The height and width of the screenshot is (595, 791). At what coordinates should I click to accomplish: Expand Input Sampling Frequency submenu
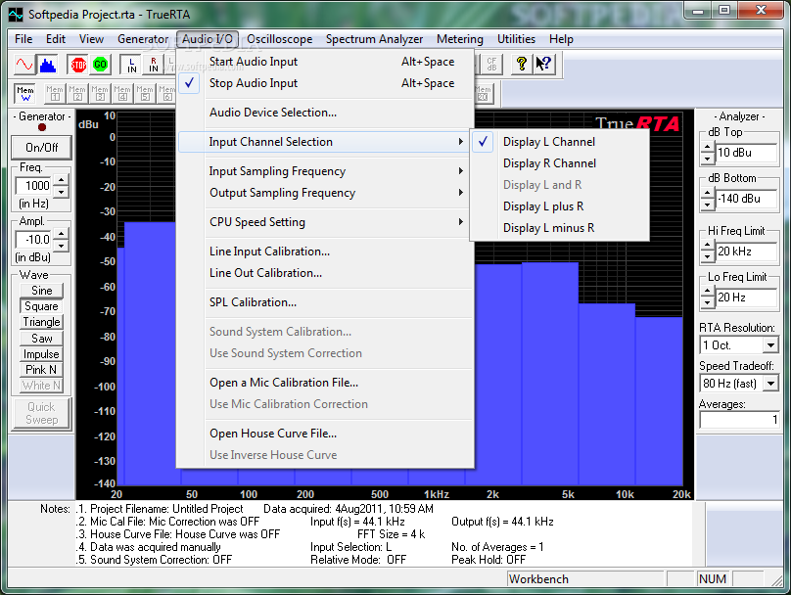(325, 171)
